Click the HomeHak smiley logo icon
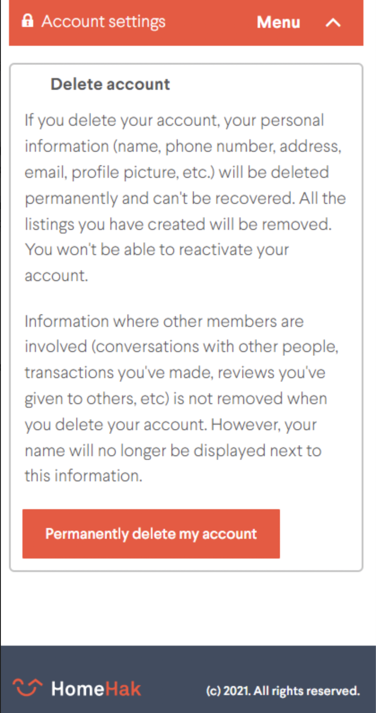Image resolution: width=376 pixels, height=713 pixels. pos(27,687)
